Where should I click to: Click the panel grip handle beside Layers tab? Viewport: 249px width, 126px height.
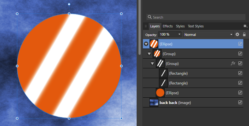coord(146,26)
